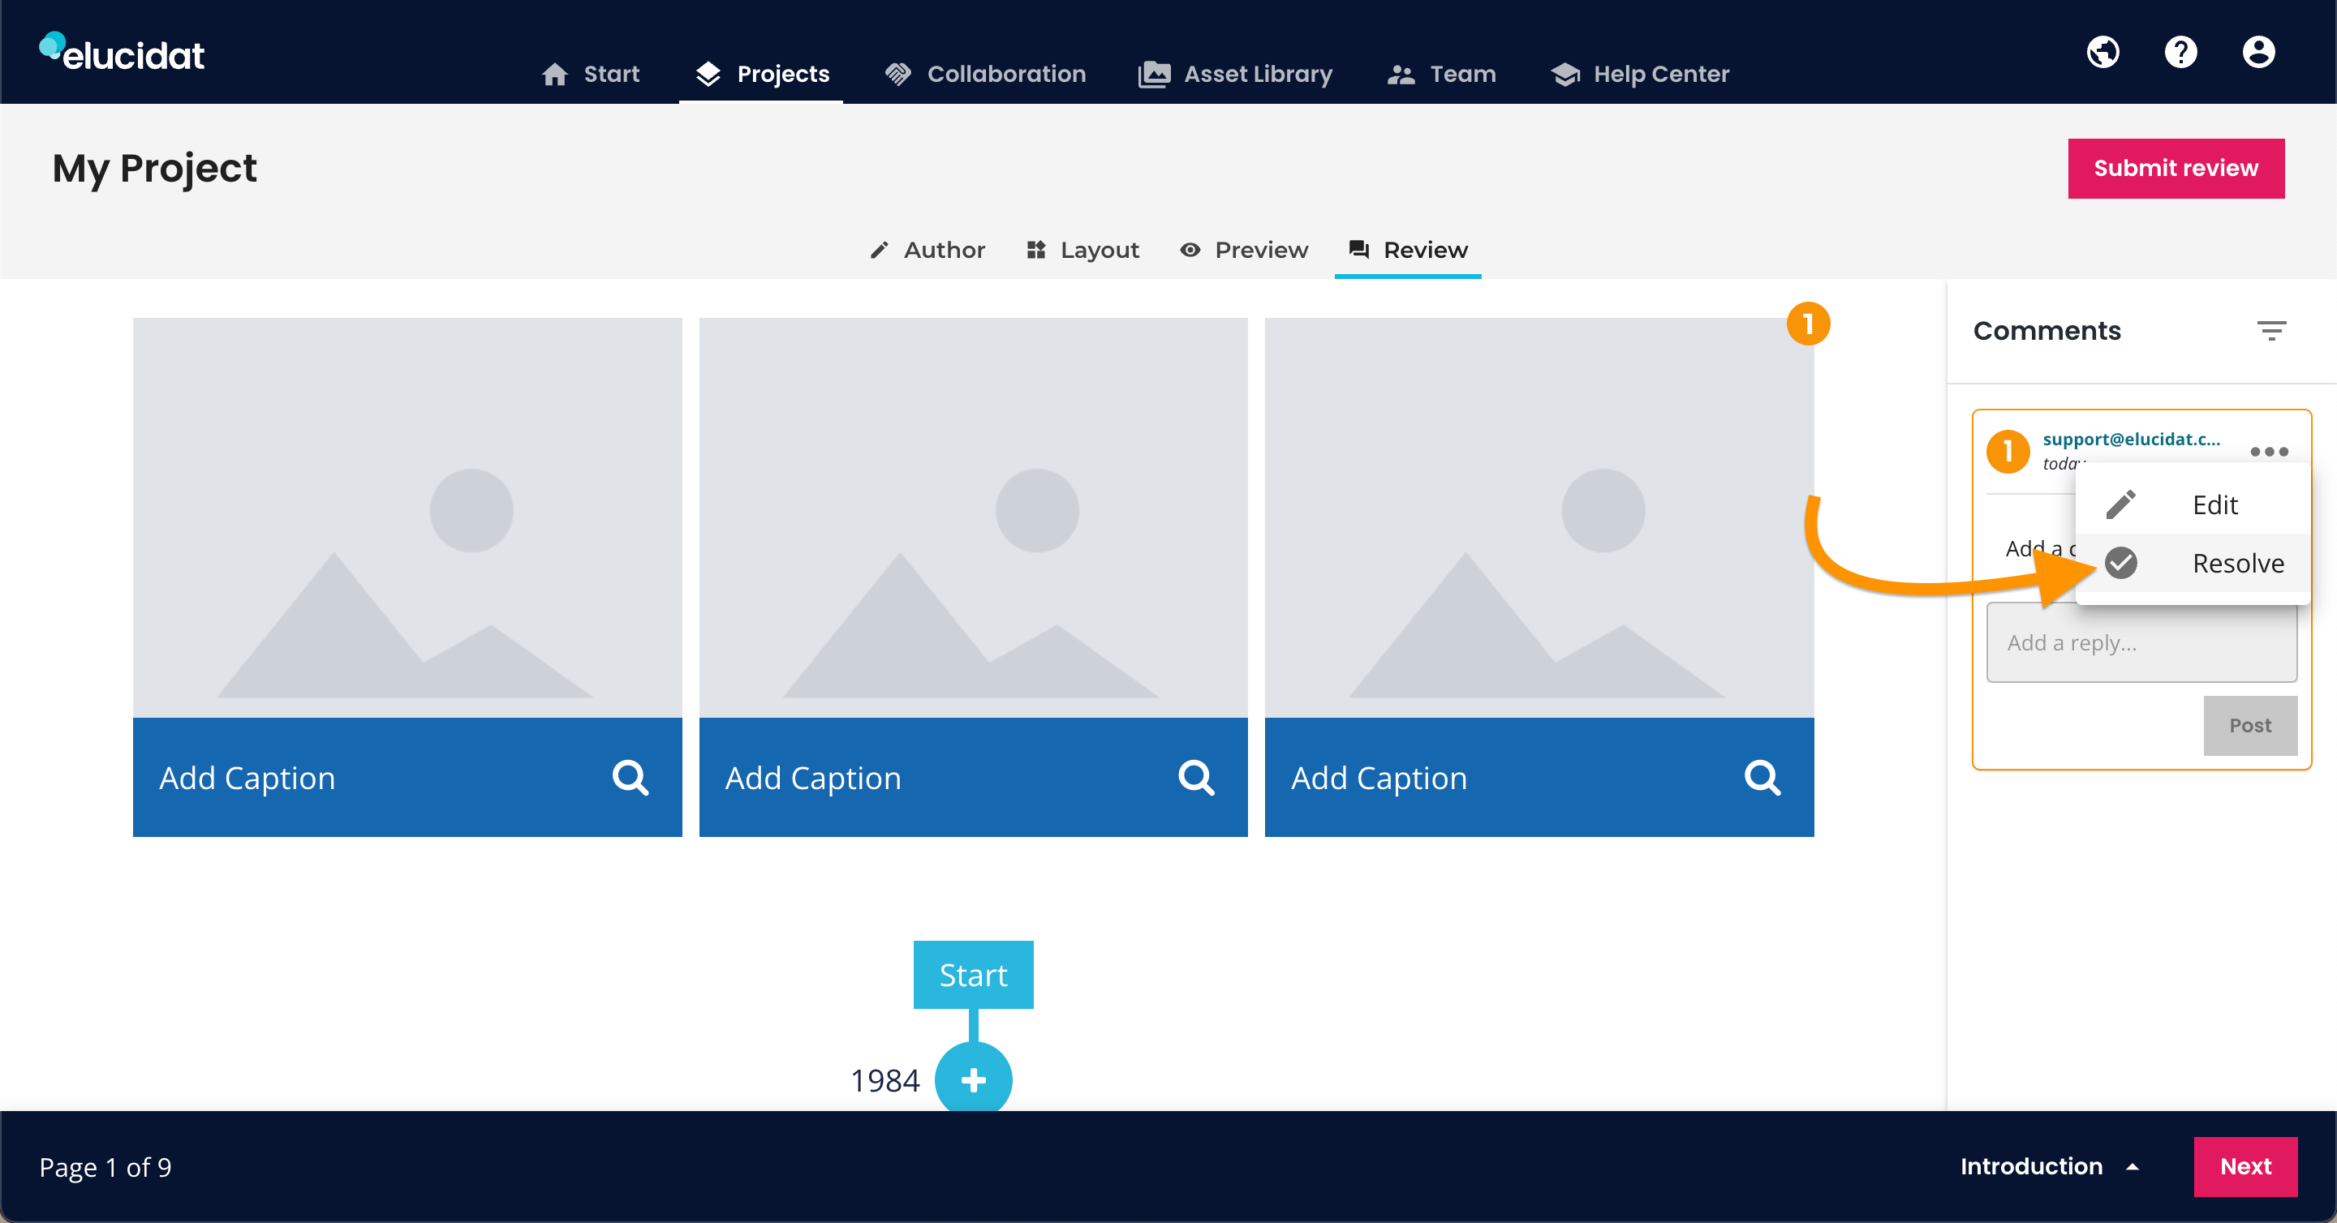Click the Post reply button
The height and width of the screenshot is (1223, 2337).
coord(2251,725)
